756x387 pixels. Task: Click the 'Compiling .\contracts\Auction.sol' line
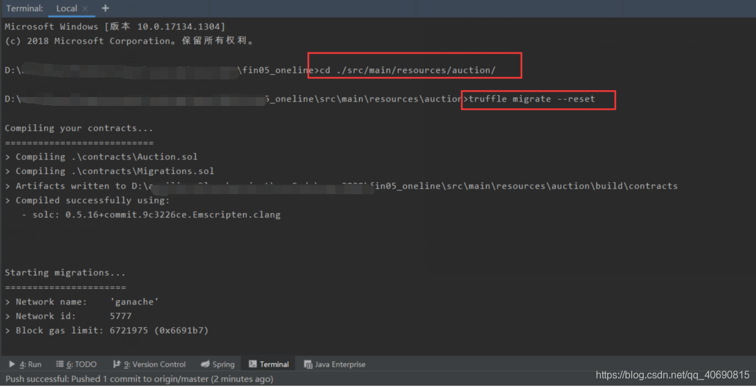(102, 157)
